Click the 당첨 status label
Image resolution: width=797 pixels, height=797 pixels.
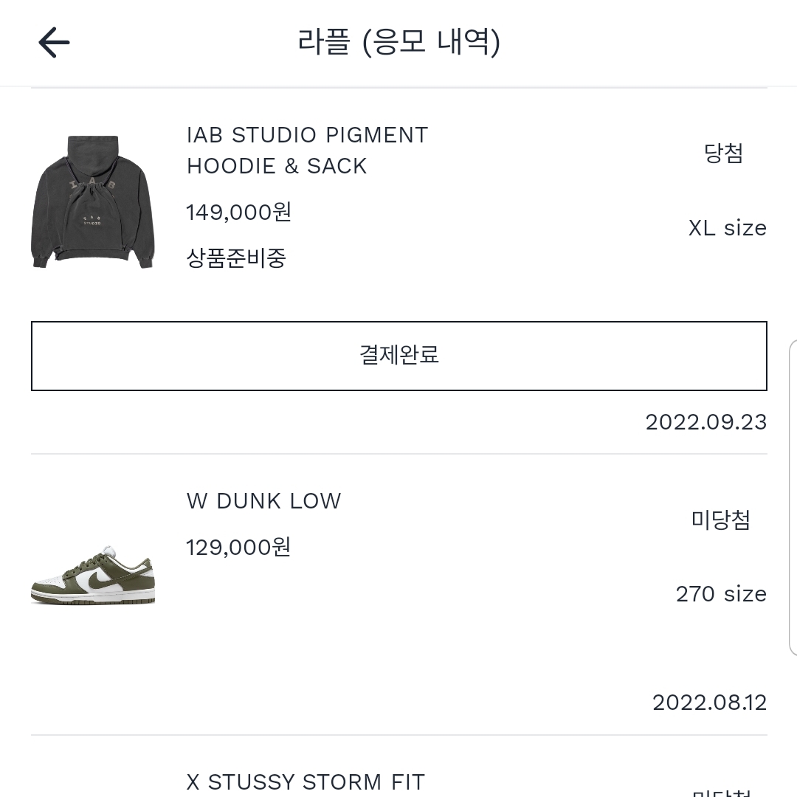(723, 153)
